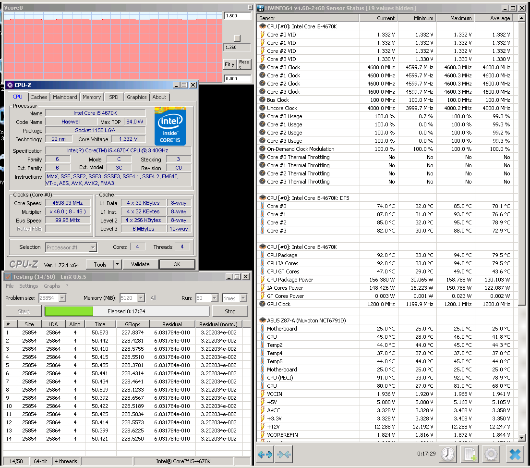The width and height of the screenshot is (530, 468).
Task: Click the Maximum column header in HWiNFO
Action: (455, 18)
